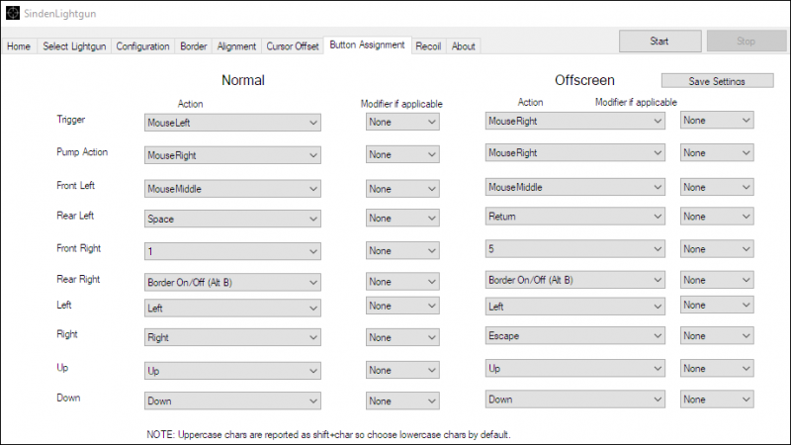
Task: Open Offscreen Rear Right modifier dropdown
Action: click(717, 280)
